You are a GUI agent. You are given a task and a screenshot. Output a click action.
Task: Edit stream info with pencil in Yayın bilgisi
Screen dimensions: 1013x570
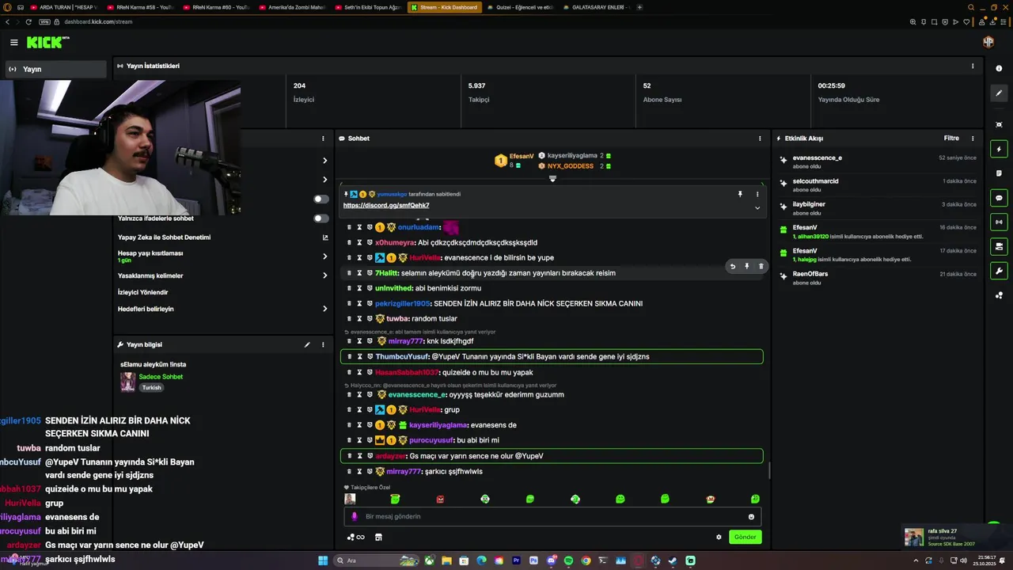click(307, 344)
